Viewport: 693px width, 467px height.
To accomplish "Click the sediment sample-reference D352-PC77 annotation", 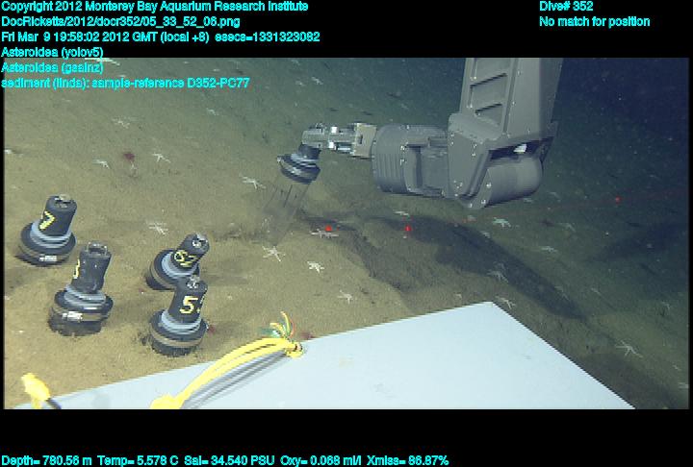I will click(x=125, y=83).
